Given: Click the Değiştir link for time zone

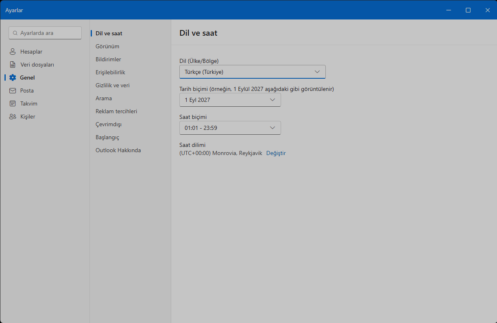Looking at the screenshot, I should 276,153.
